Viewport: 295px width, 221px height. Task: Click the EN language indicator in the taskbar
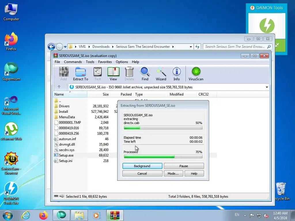tap(237, 215)
